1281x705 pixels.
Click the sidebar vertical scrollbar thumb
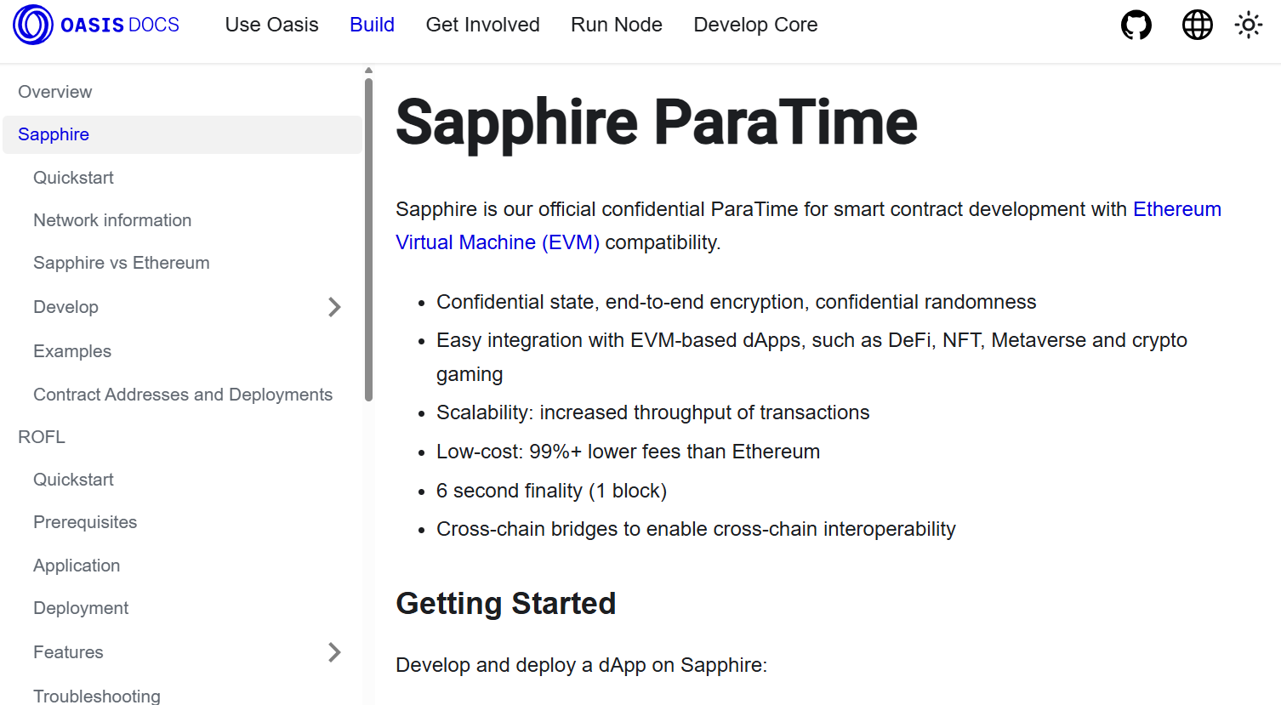pos(368,239)
